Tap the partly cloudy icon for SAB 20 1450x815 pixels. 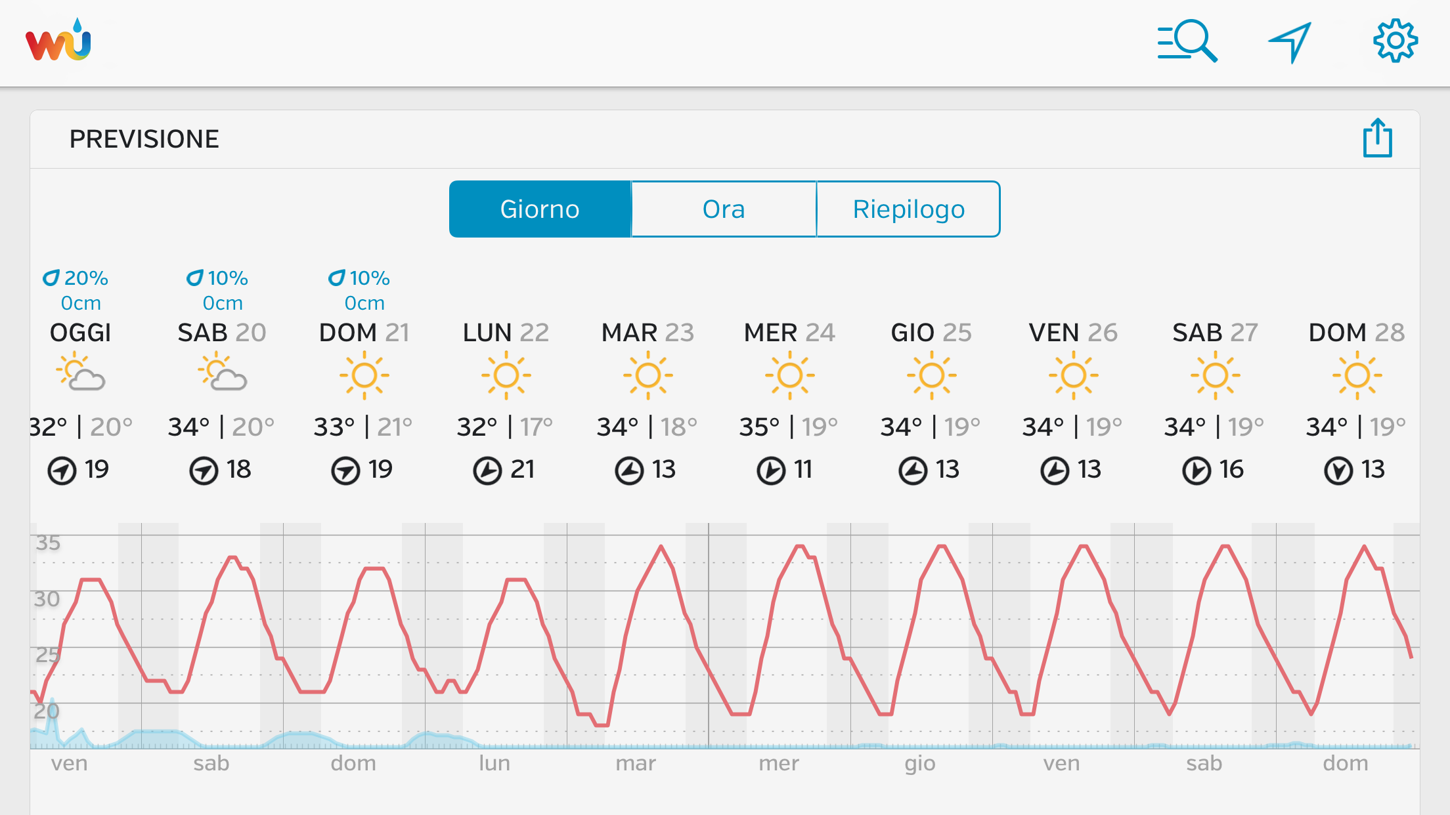pyautogui.click(x=223, y=373)
